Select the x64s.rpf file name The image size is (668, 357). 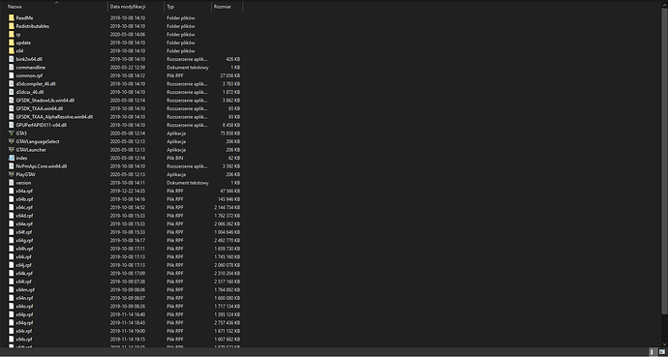coord(24,340)
